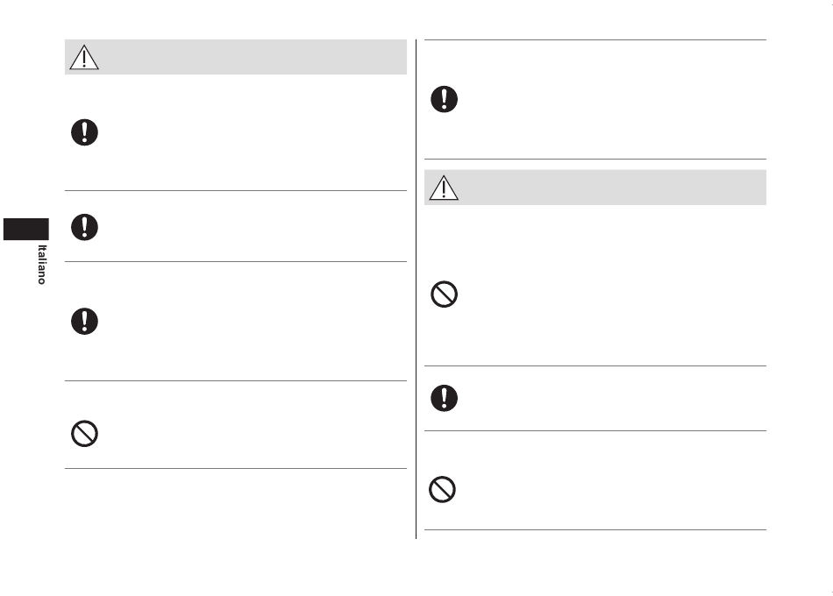Image resolution: width=833 pixels, height=596 pixels.
Task: Click the horizontal rule below the last right prohibition symbol
Action: pyautogui.click(x=595, y=529)
